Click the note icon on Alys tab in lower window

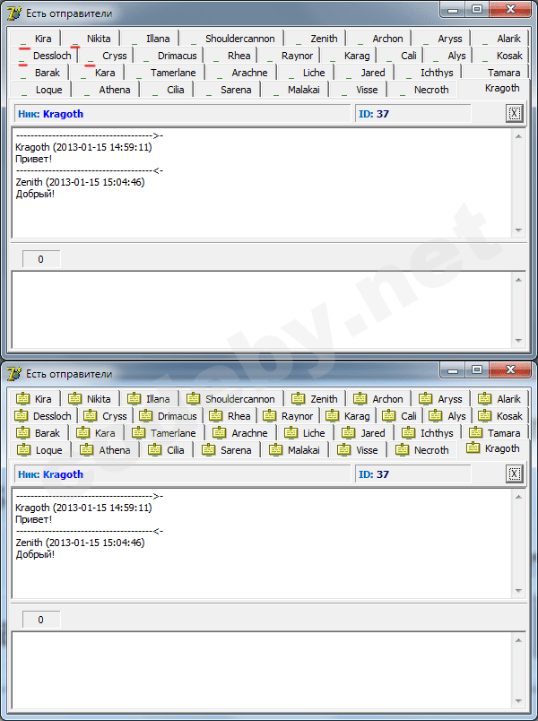436,415
